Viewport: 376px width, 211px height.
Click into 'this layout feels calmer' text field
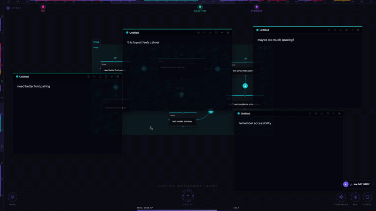pos(143,42)
